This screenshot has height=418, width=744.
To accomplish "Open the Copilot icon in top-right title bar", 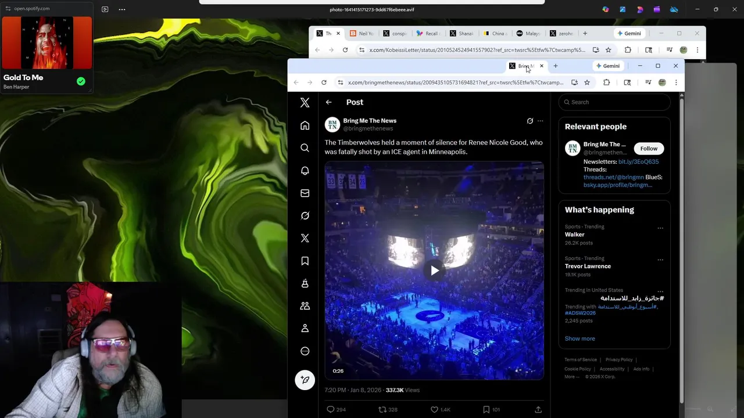I will point(606,9).
